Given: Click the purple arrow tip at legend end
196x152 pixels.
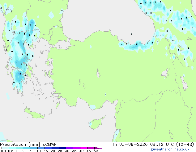Looking at the screenshot, I should (98, 148).
